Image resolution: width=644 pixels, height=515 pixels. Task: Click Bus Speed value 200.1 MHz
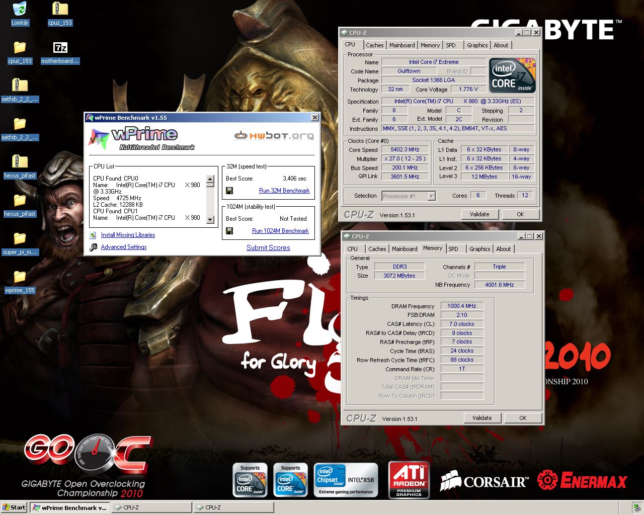click(405, 167)
